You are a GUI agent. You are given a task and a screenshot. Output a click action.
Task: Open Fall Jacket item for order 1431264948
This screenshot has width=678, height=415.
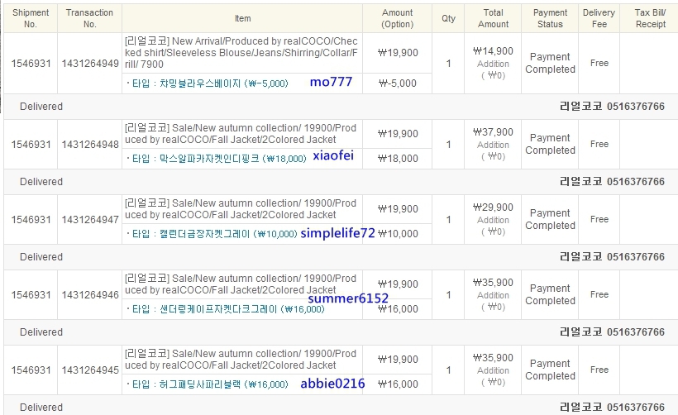click(241, 134)
